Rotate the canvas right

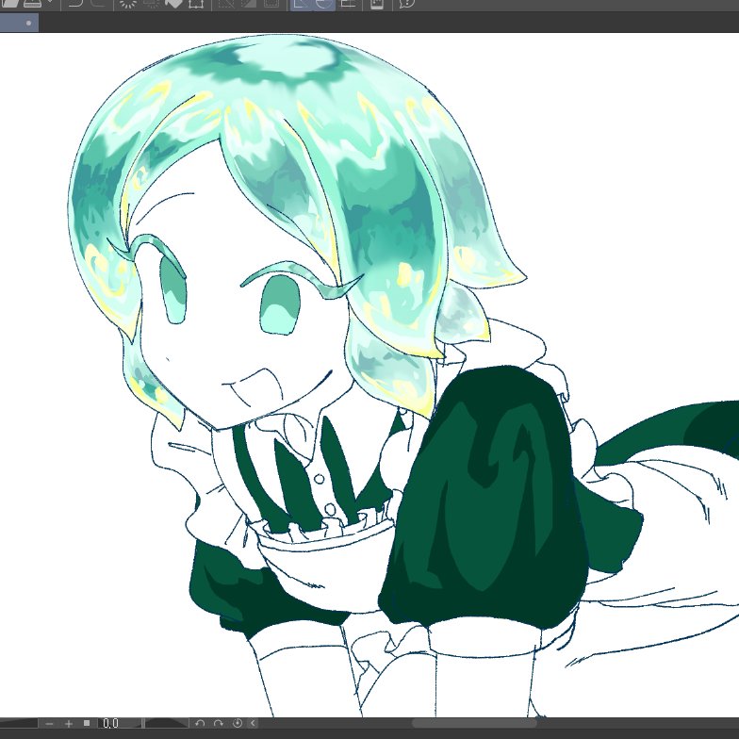click(x=219, y=724)
